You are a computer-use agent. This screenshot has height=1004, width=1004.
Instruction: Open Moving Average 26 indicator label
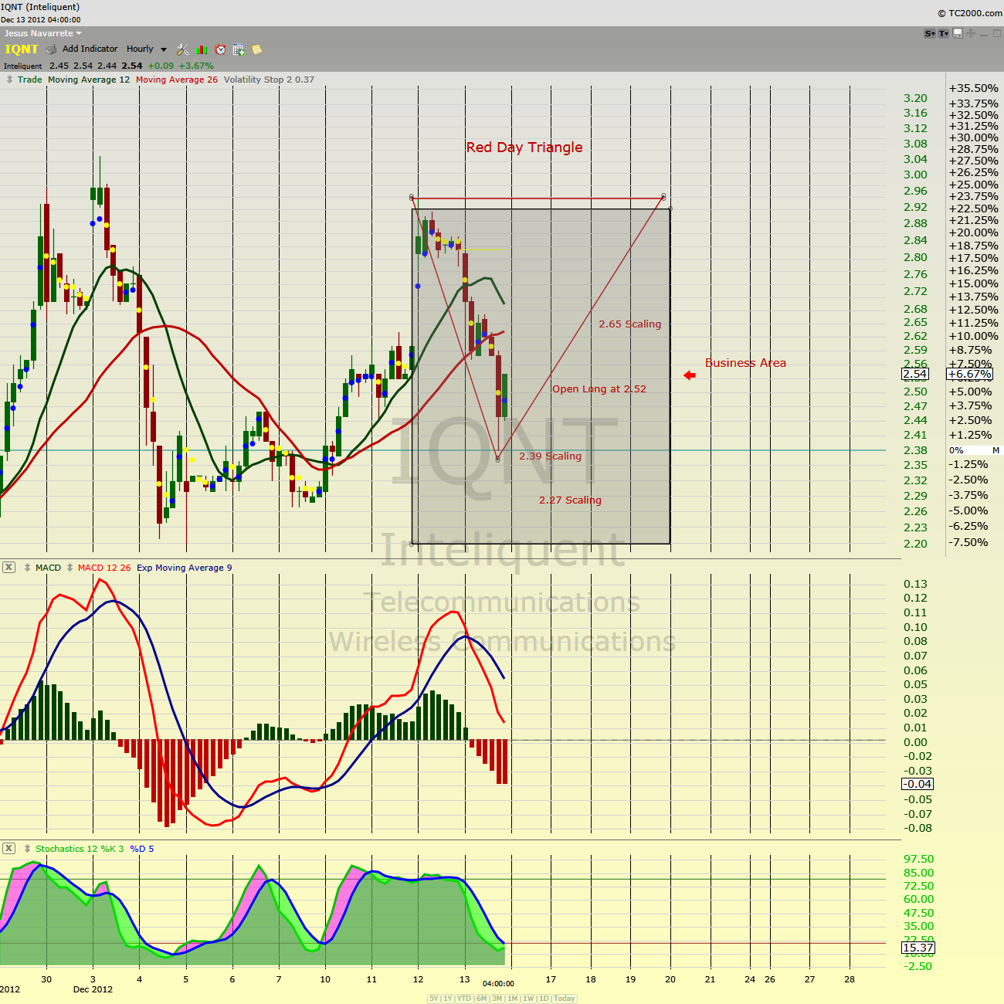point(177,80)
